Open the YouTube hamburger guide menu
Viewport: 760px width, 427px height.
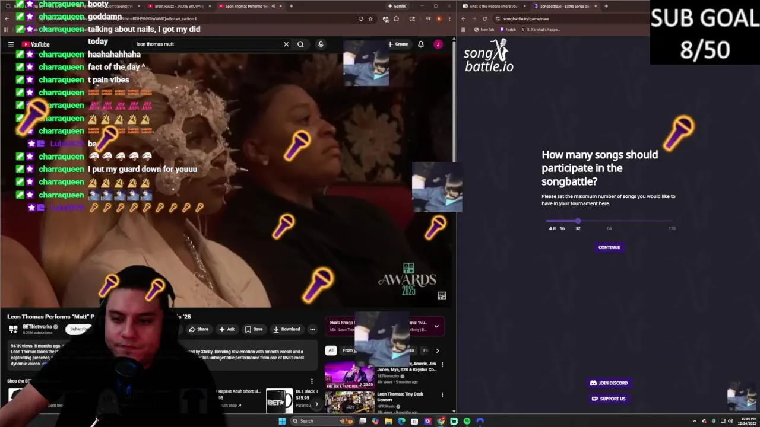[x=11, y=44]
